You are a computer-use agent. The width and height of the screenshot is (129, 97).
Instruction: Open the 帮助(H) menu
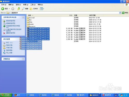pos(40,5)
